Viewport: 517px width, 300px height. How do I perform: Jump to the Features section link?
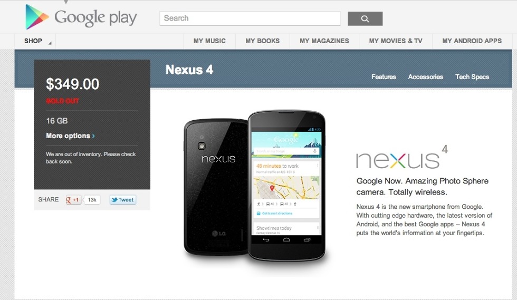coord(384,77)
